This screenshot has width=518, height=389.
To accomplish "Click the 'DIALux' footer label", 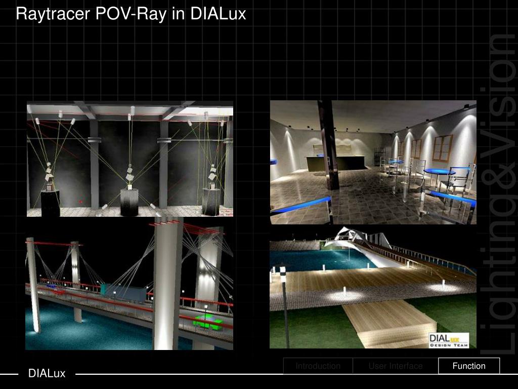I will (47, 373).
